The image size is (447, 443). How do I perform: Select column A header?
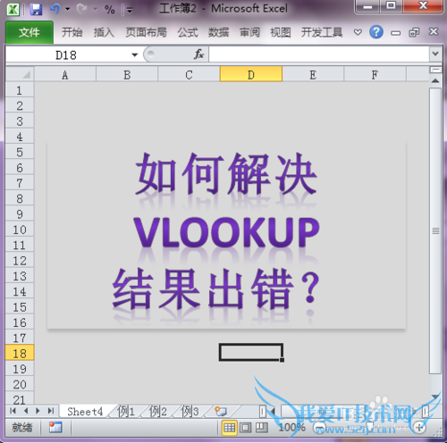click(65, 75)
